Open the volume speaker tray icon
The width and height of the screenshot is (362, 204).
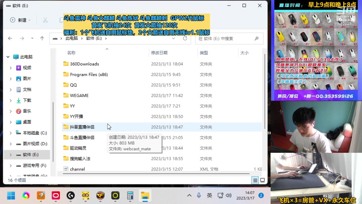click(x=229, y=195)
